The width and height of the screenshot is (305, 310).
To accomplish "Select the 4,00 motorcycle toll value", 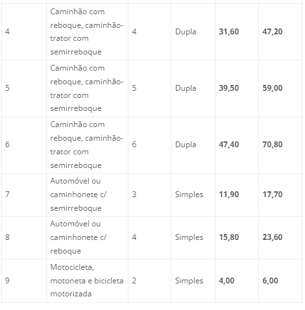I will coord(226,281).
